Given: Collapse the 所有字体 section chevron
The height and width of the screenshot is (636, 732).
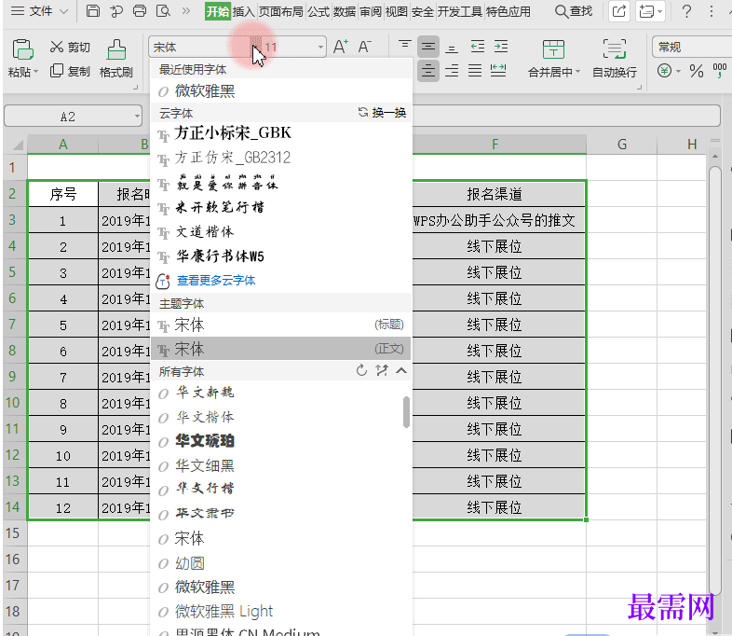Looking at the screenshot, I should point(401,371).
